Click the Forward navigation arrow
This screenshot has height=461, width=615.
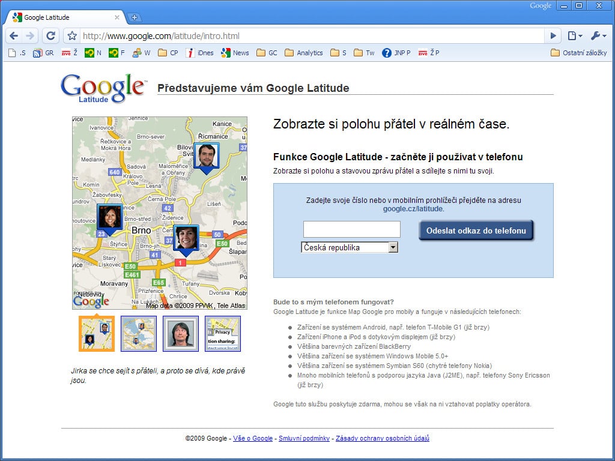tap(29, 35)
